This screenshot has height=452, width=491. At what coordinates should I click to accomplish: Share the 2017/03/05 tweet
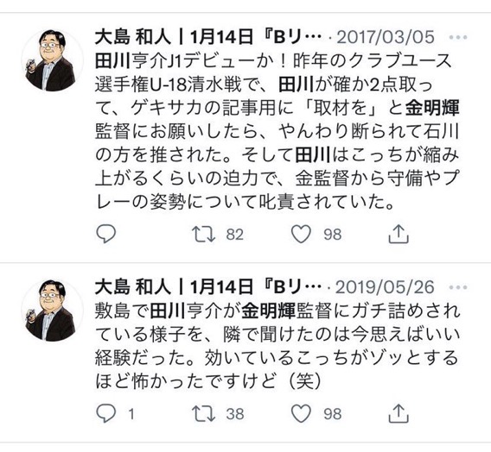(399, 234)
